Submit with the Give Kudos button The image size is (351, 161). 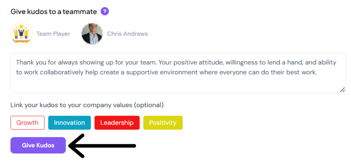click(x=38, y=145)
